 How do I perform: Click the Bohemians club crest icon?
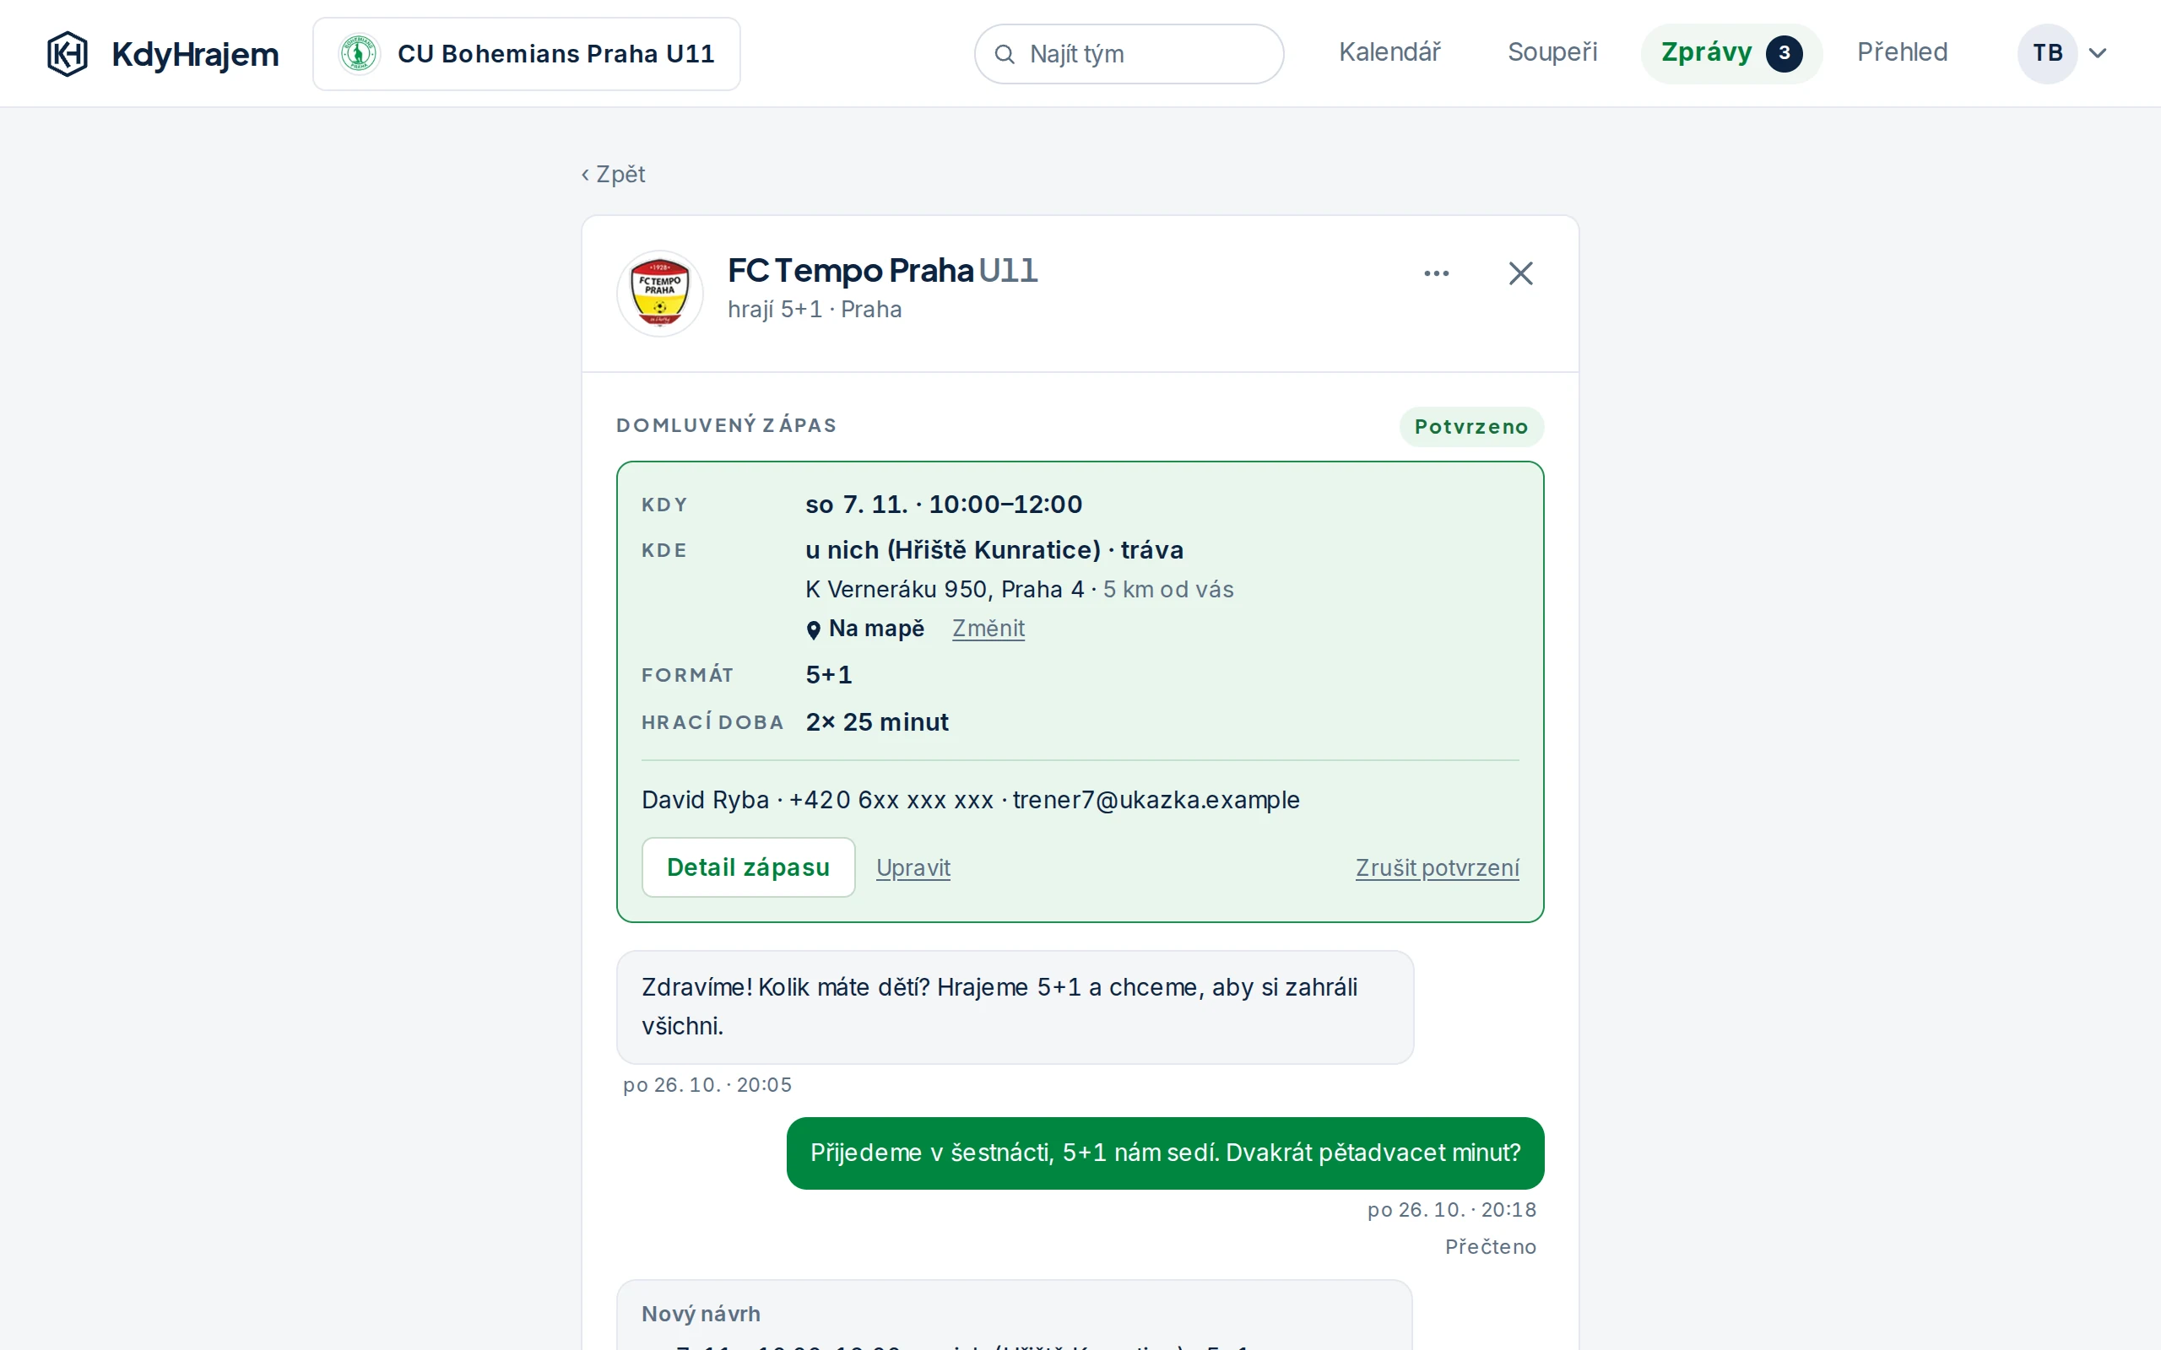pyautogui.click(x=359, y=53)
